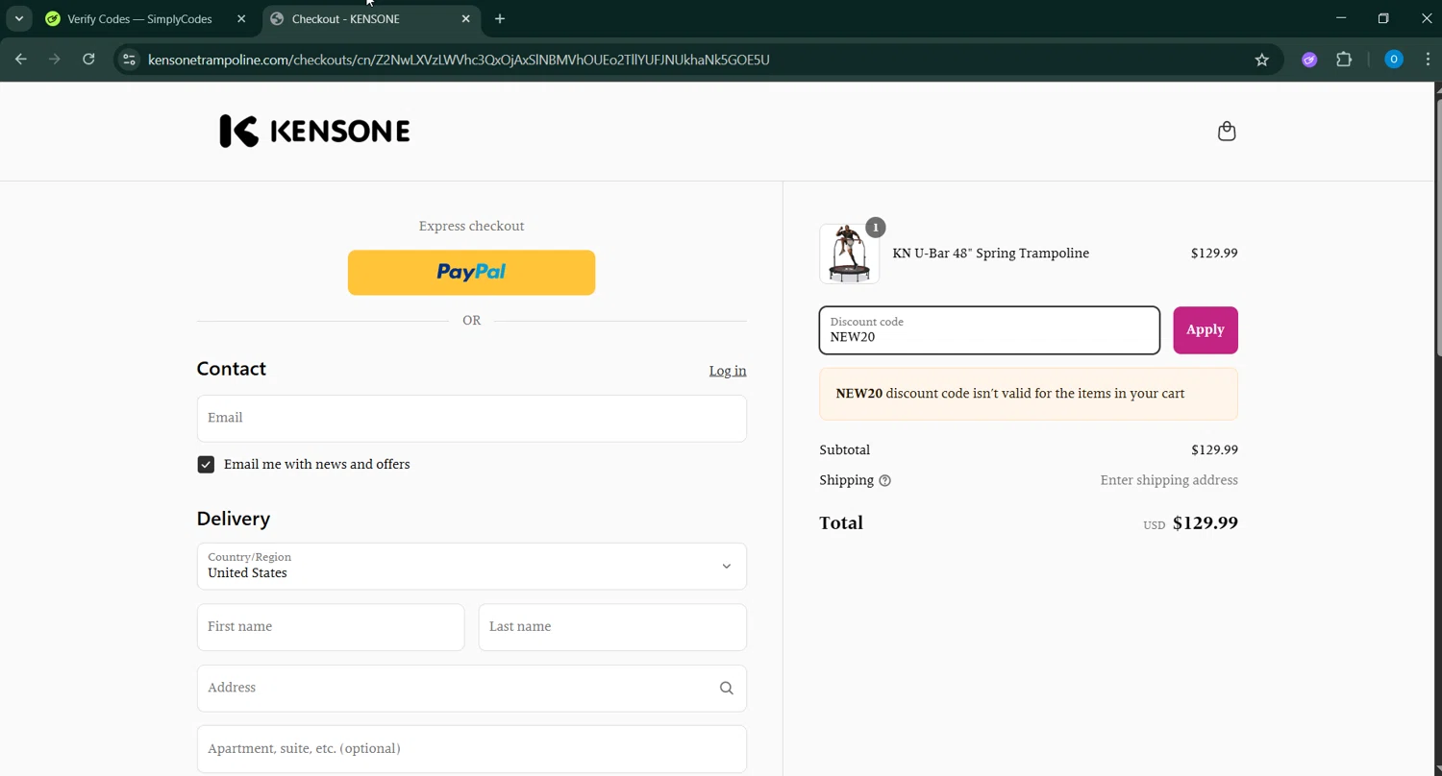
Task: Click the purple extension icon in toolbar
Action: point(1309,60)
